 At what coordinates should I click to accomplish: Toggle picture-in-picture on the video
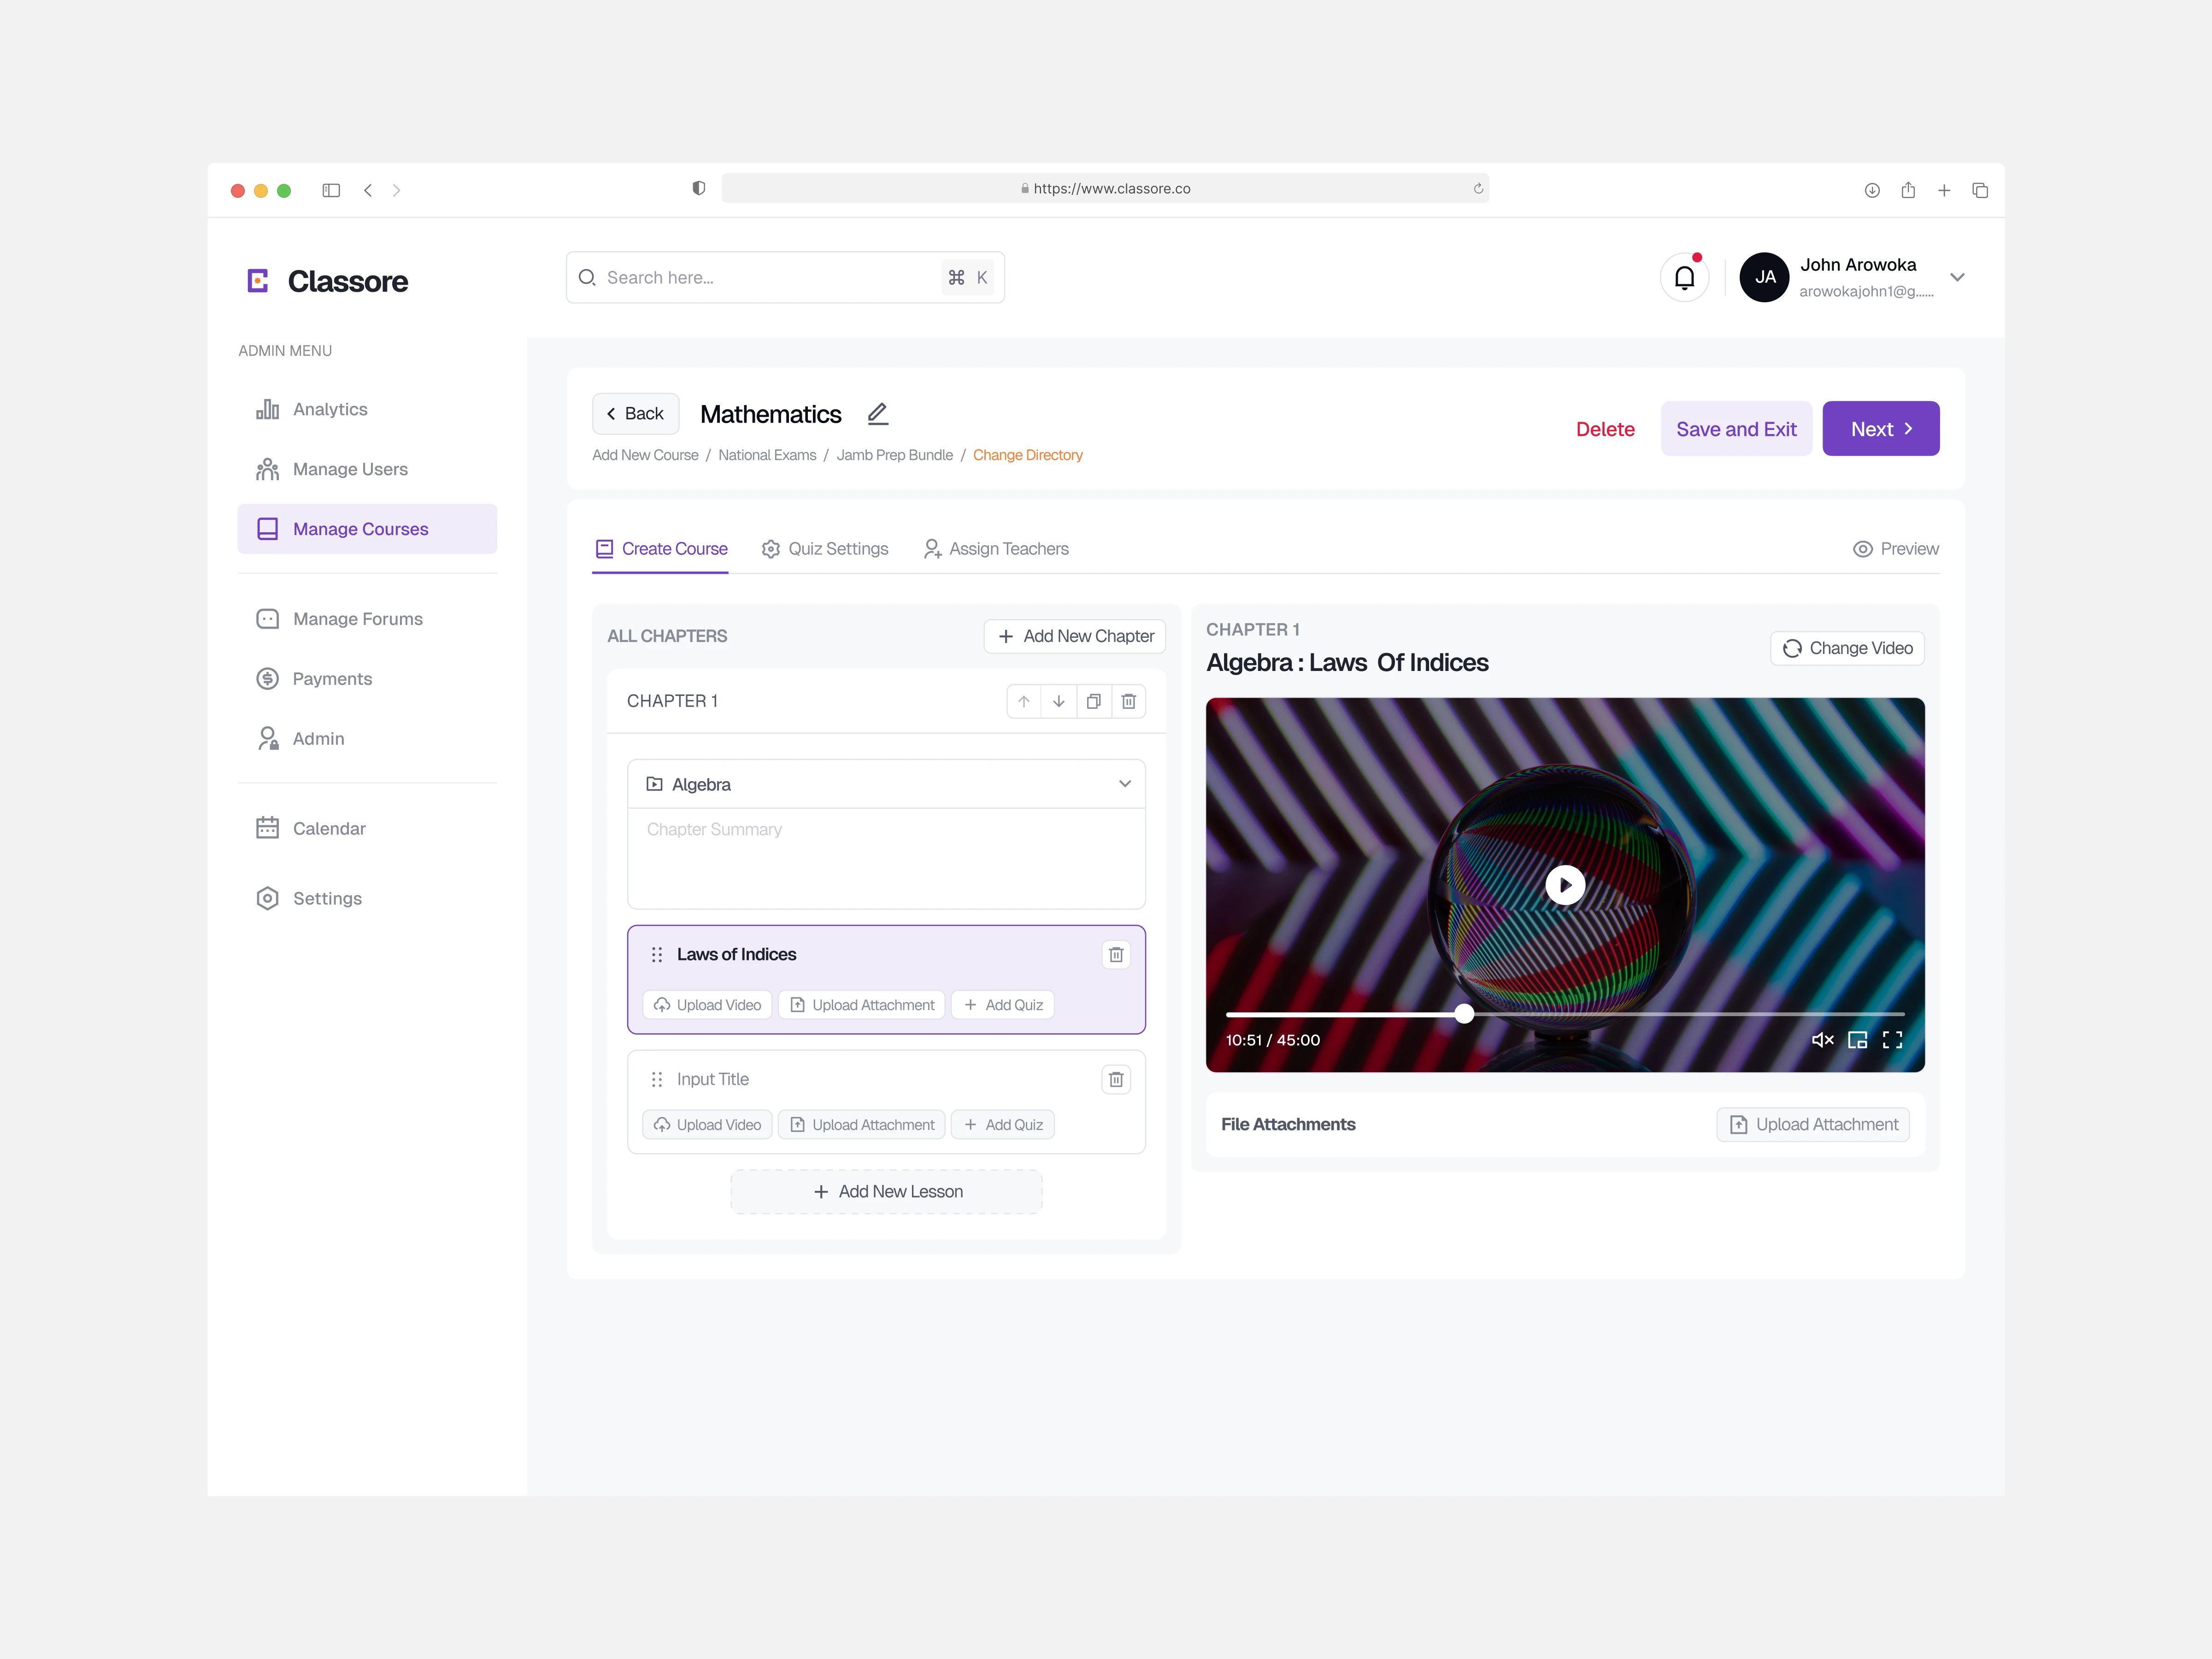(1857, 1040)
